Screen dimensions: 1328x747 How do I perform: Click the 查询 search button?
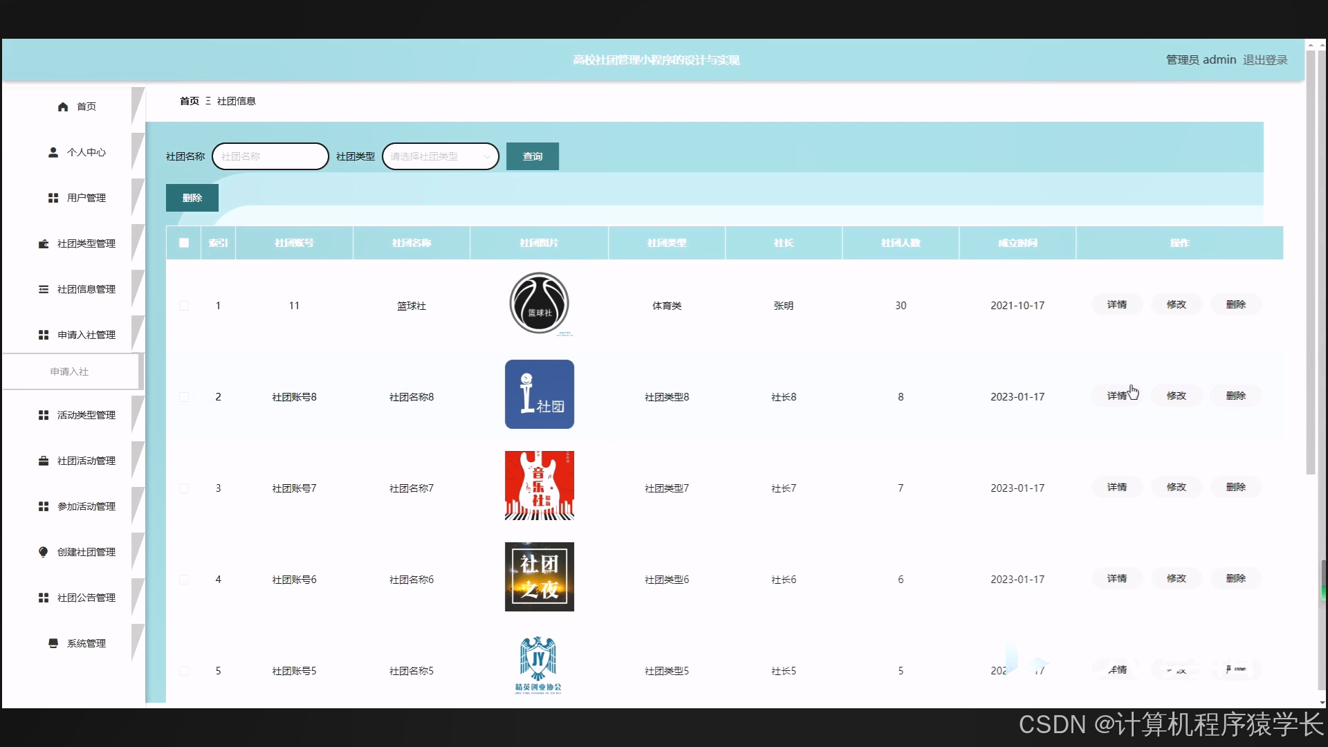coord(533,156)
